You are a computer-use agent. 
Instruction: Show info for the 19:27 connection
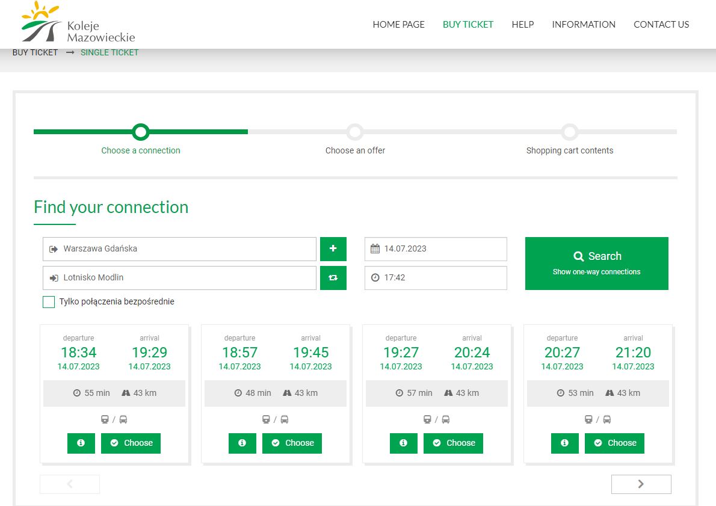403,443
